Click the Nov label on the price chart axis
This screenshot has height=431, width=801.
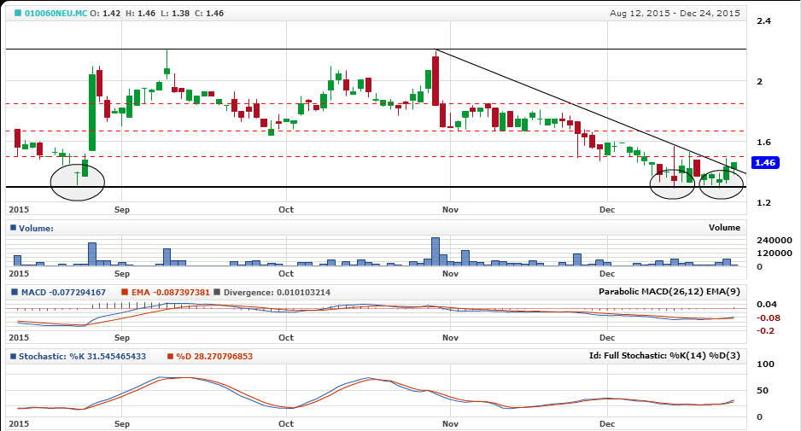tap(447, 208)
